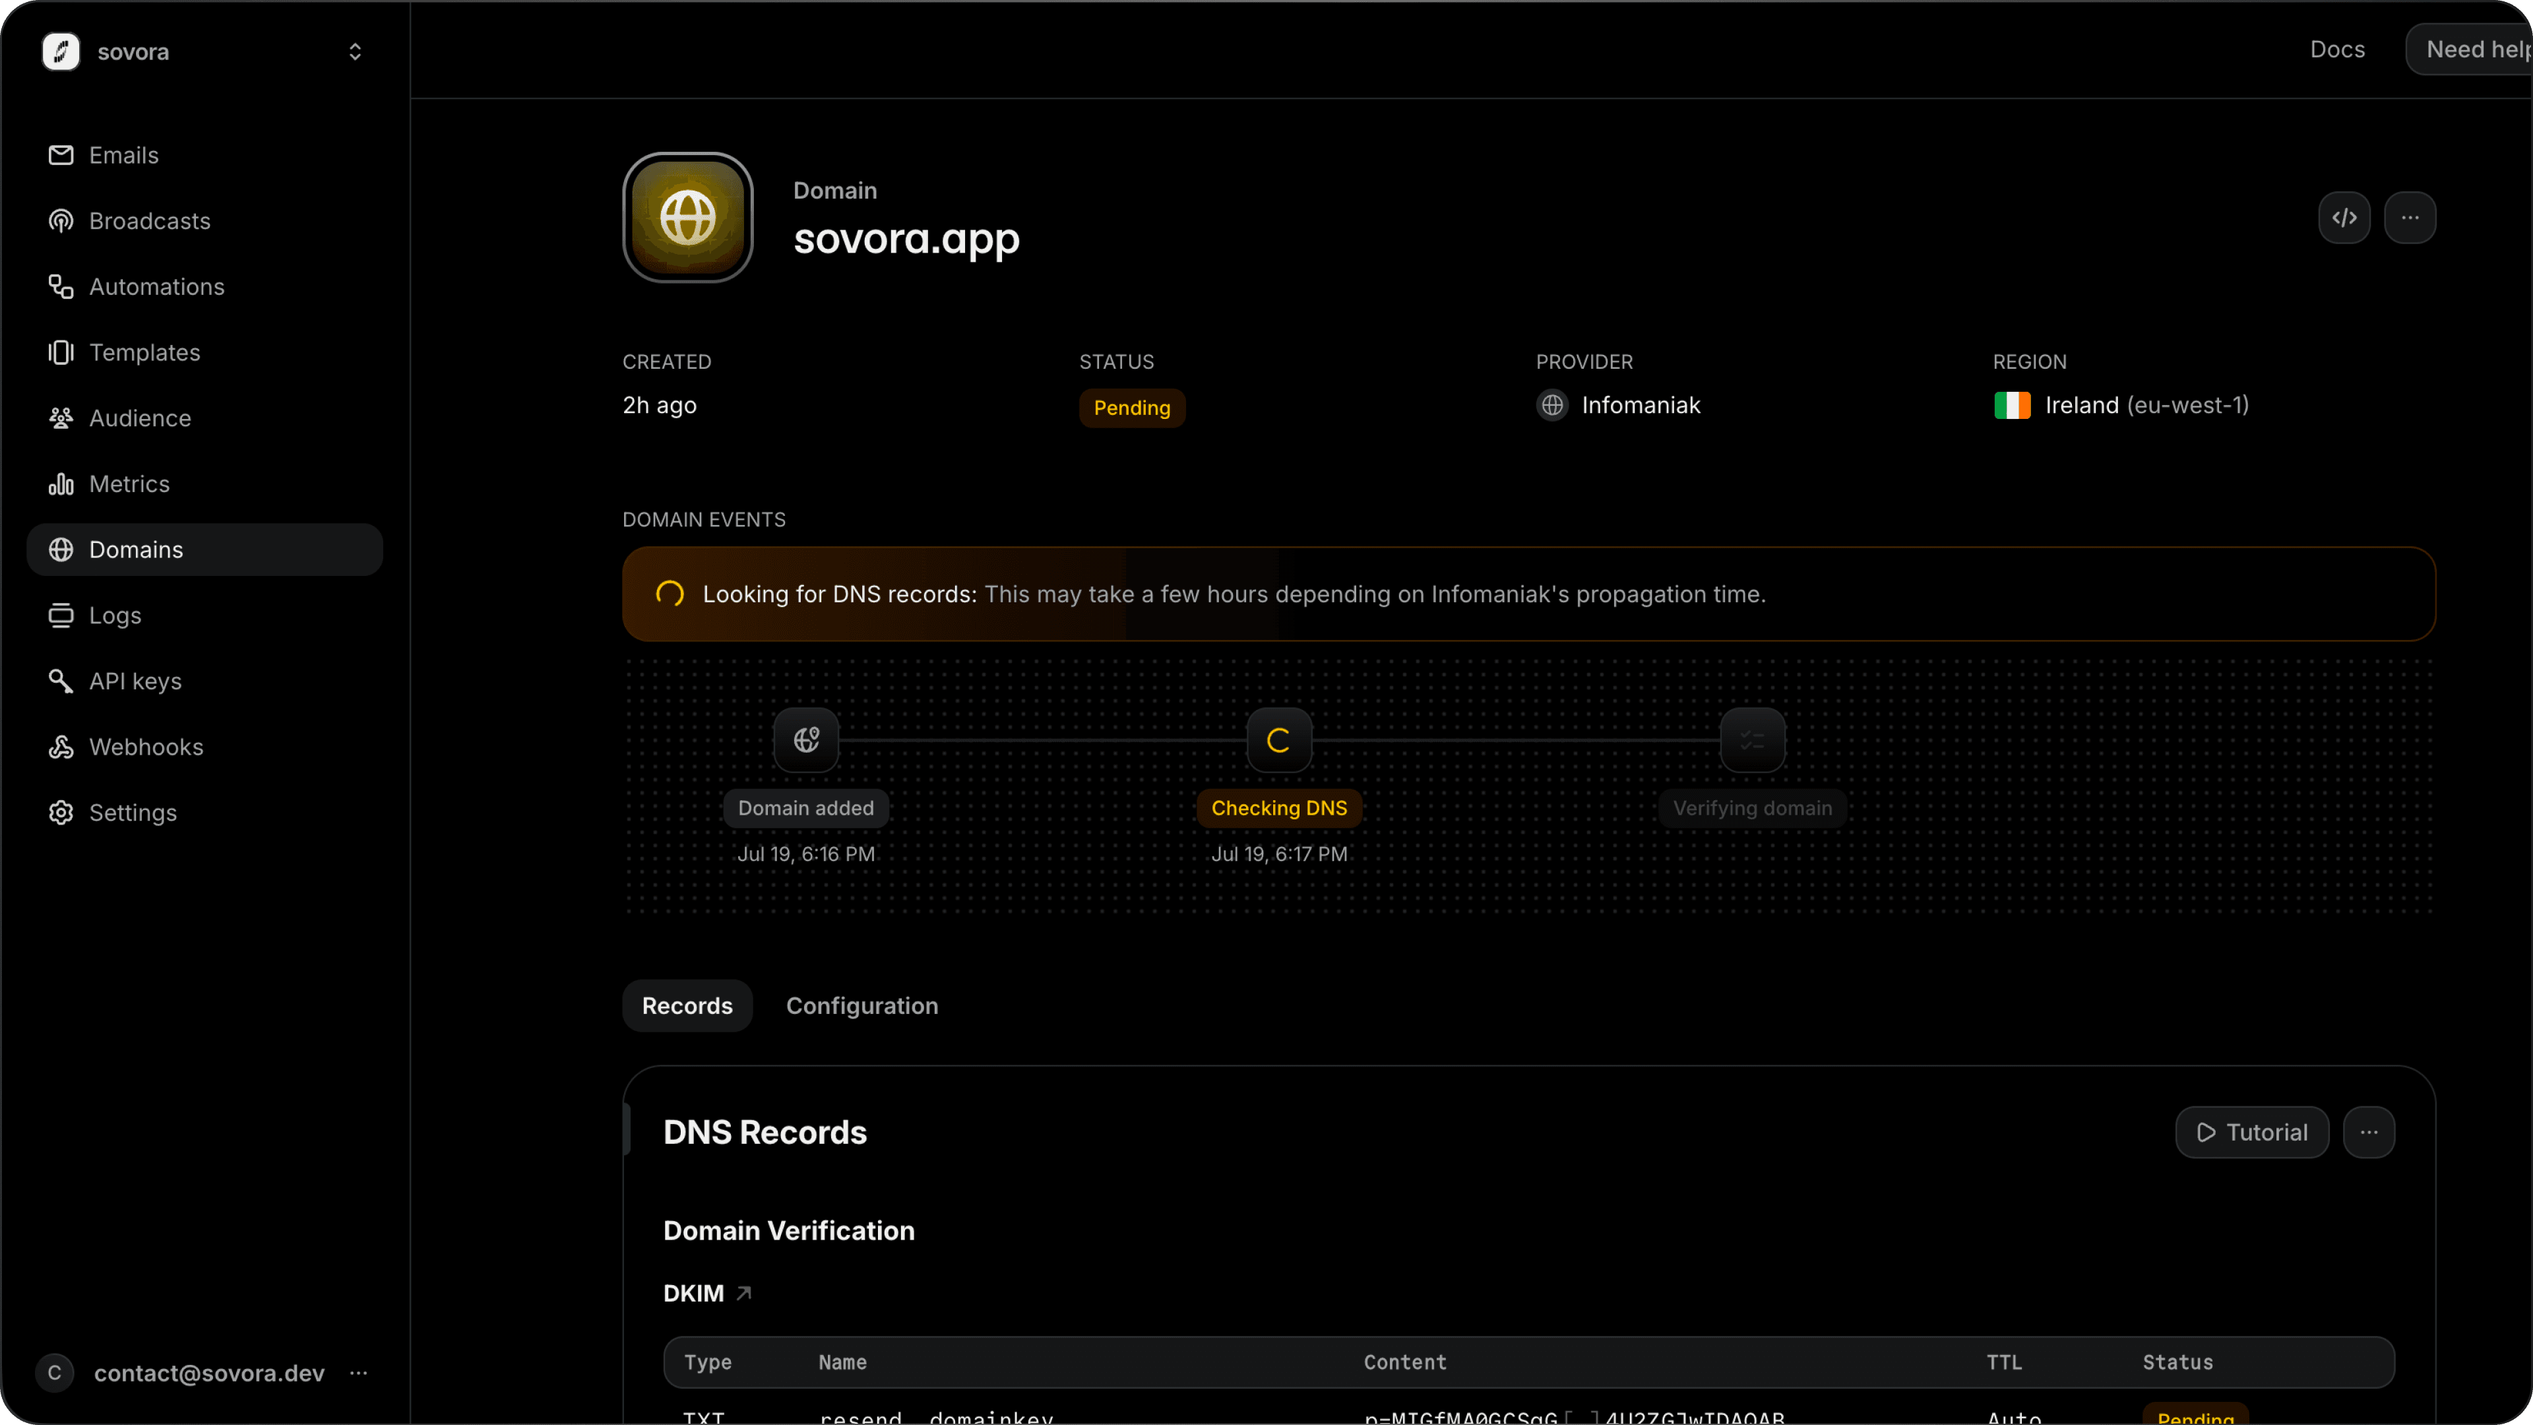
Task: Switch to the Configuration tab
Action: [862, 1006]
